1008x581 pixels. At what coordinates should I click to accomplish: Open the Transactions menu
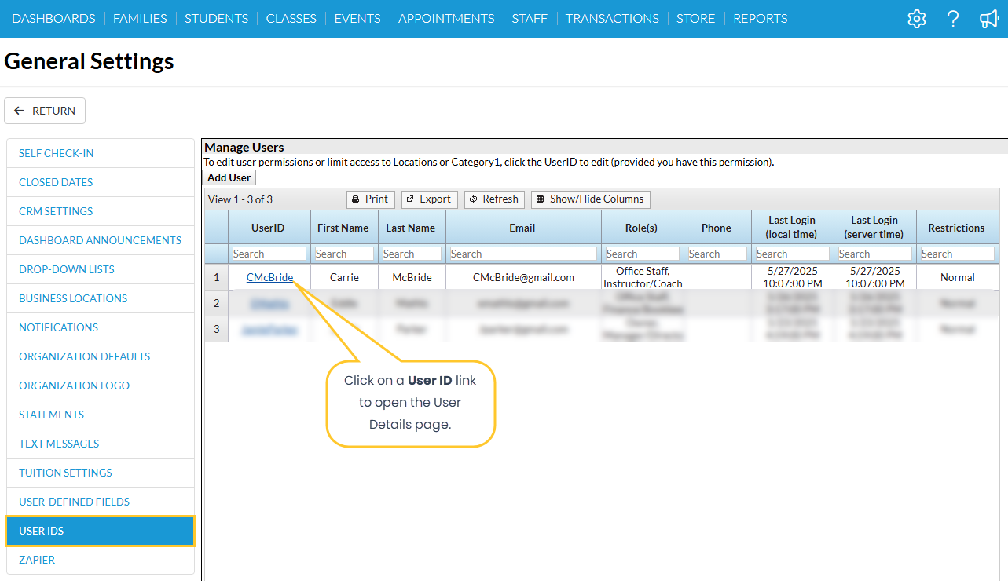(x=612, y=18)
